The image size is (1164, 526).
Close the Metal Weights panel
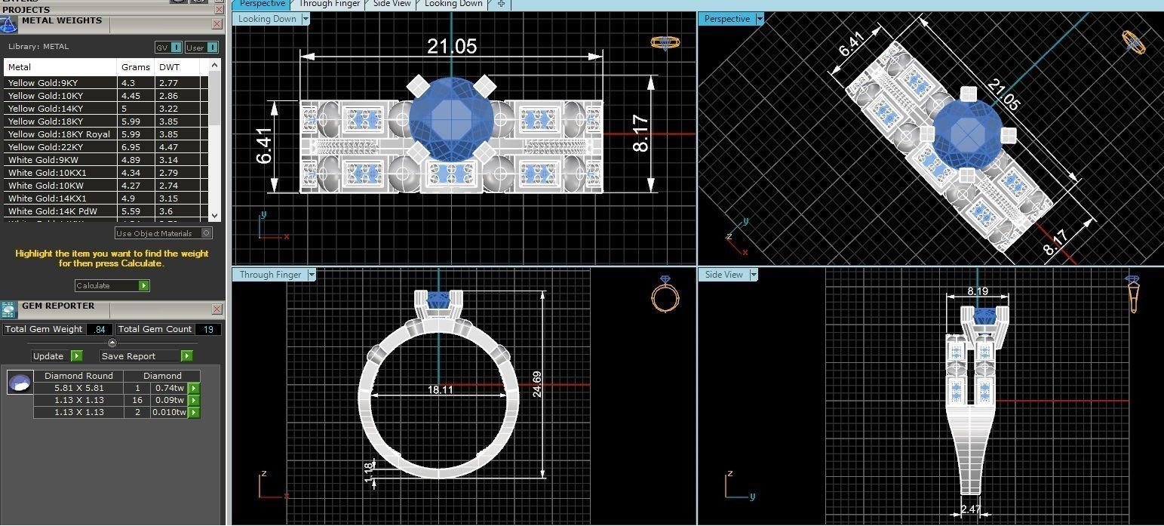click(x=217, y=24)
